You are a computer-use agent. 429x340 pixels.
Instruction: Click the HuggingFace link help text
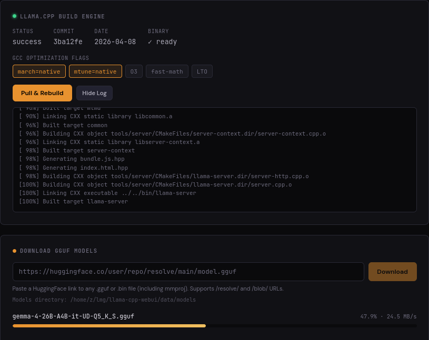[148, 289]
